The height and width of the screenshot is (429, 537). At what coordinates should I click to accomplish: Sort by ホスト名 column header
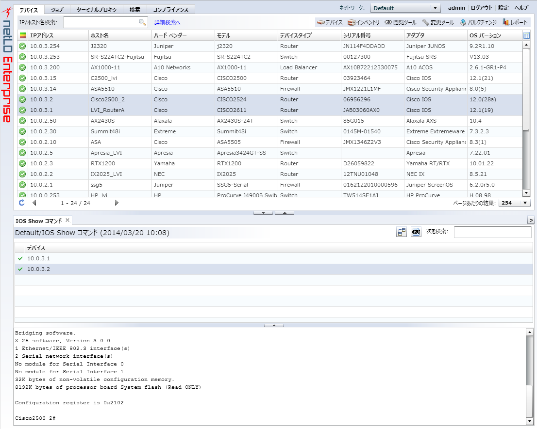pyautogui.click(x=120, y=35)
